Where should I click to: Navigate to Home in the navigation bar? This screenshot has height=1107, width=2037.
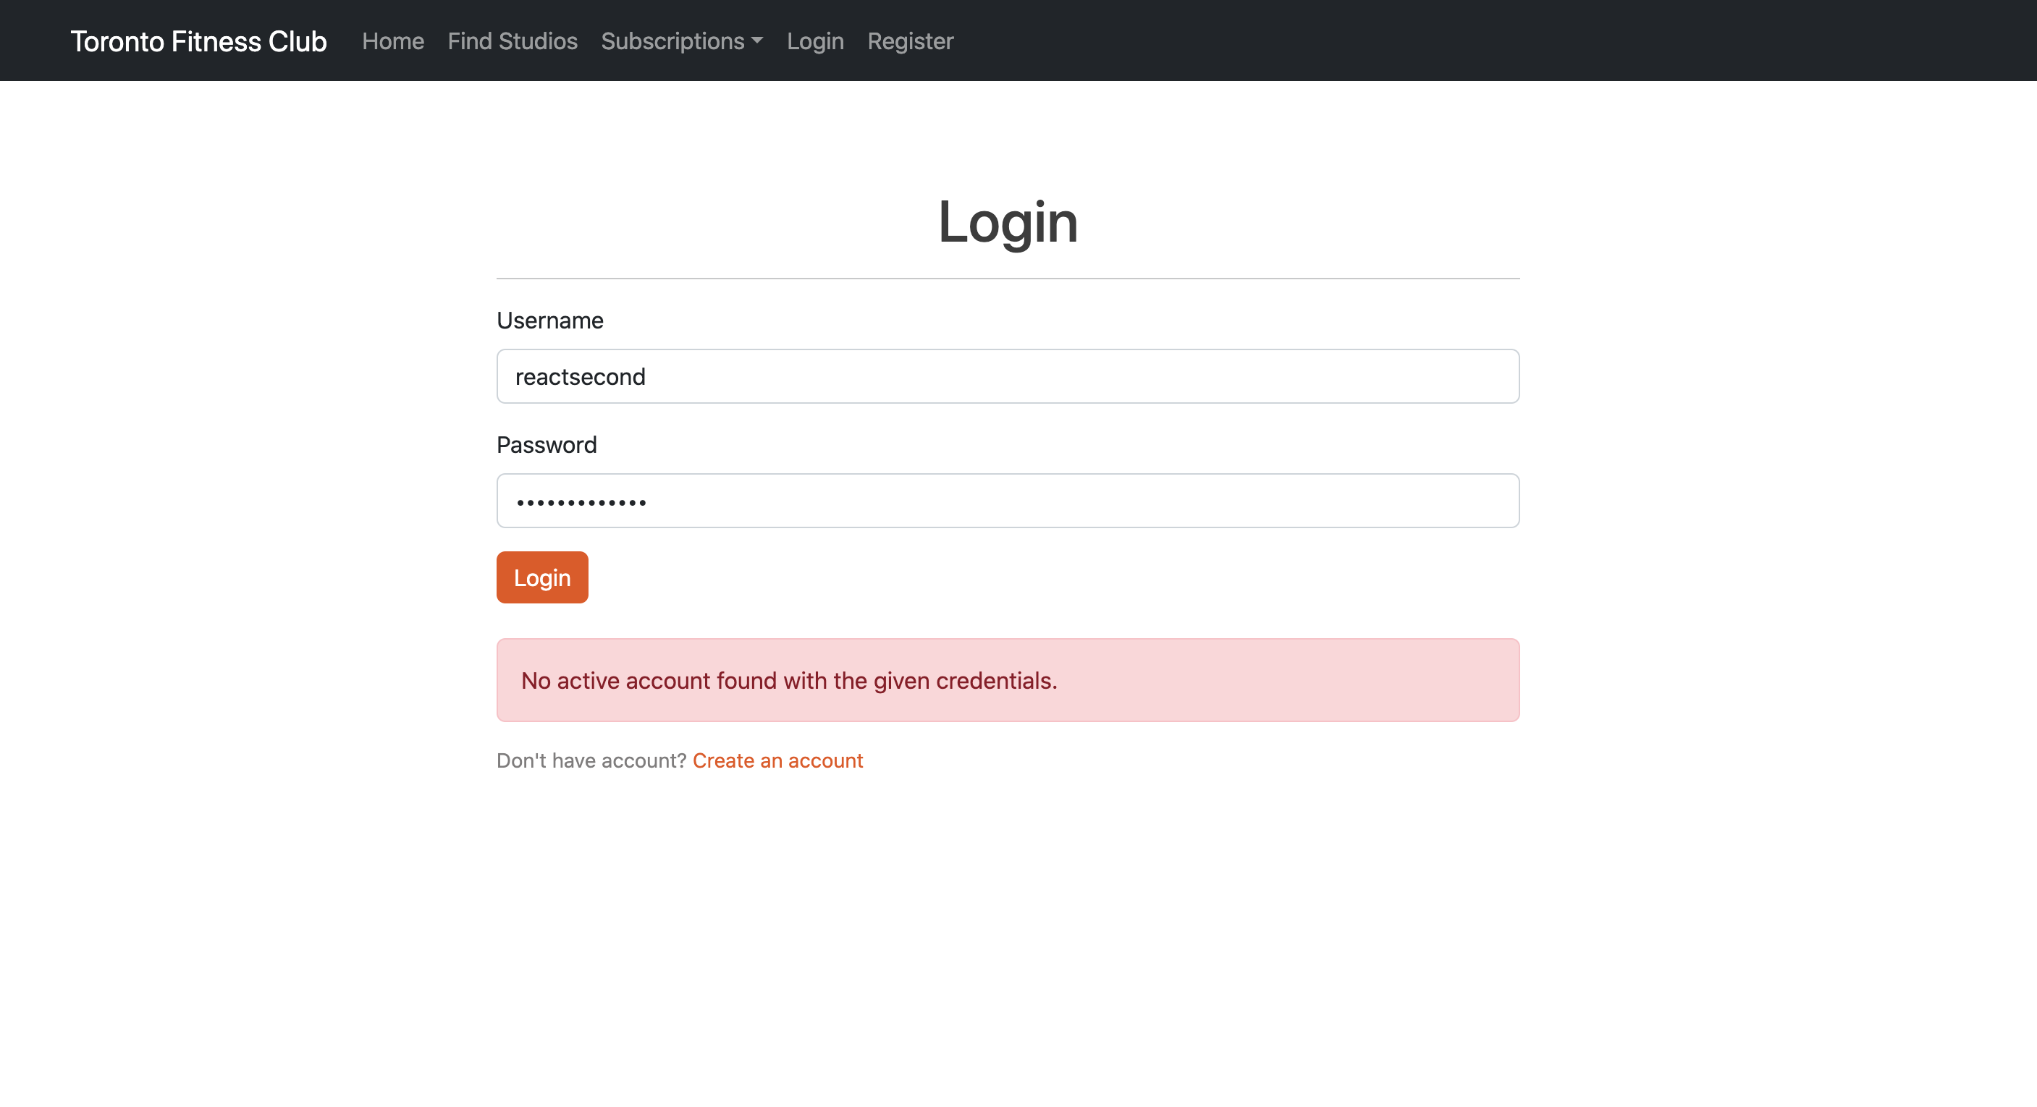point(393,41)
